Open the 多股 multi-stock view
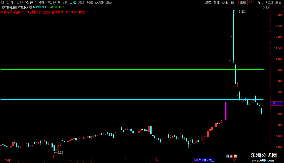This screenshot has height=163, width=284. point(225,2)
